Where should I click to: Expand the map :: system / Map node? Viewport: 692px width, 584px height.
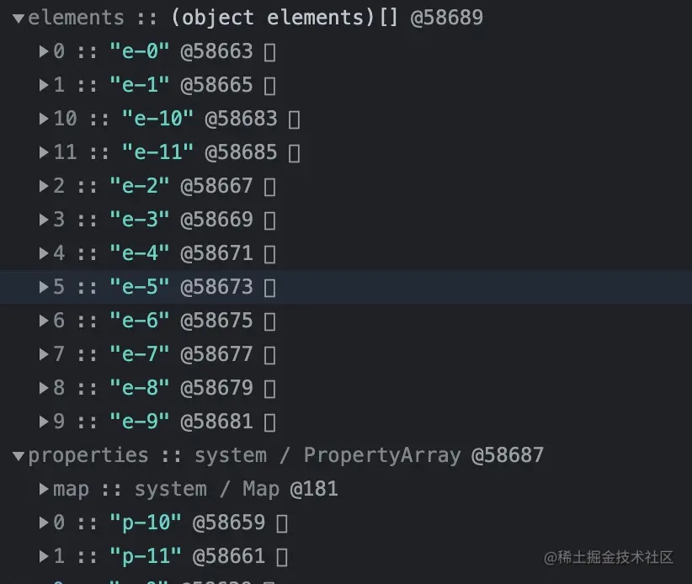click(x=44, y=489)
